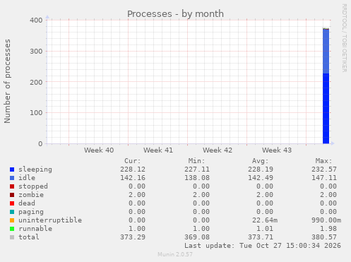Screen dimensions: 351x262
Task: Click the idle maximum value 147.11
Action: point(324,178)
